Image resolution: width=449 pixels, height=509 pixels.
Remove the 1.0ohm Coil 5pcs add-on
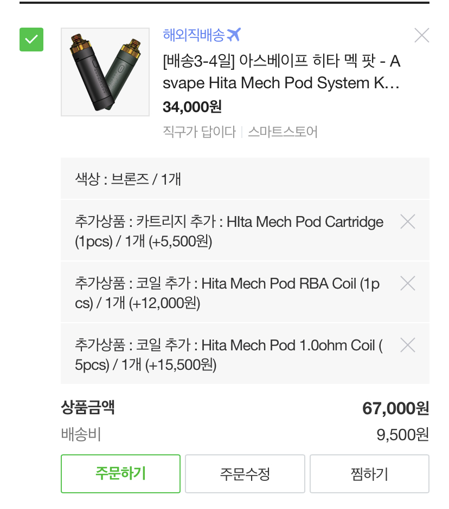[408, 345]
